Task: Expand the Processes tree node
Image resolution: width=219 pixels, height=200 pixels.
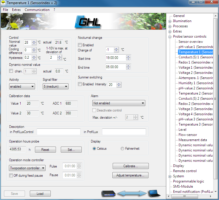Action: tap(170, 26)
